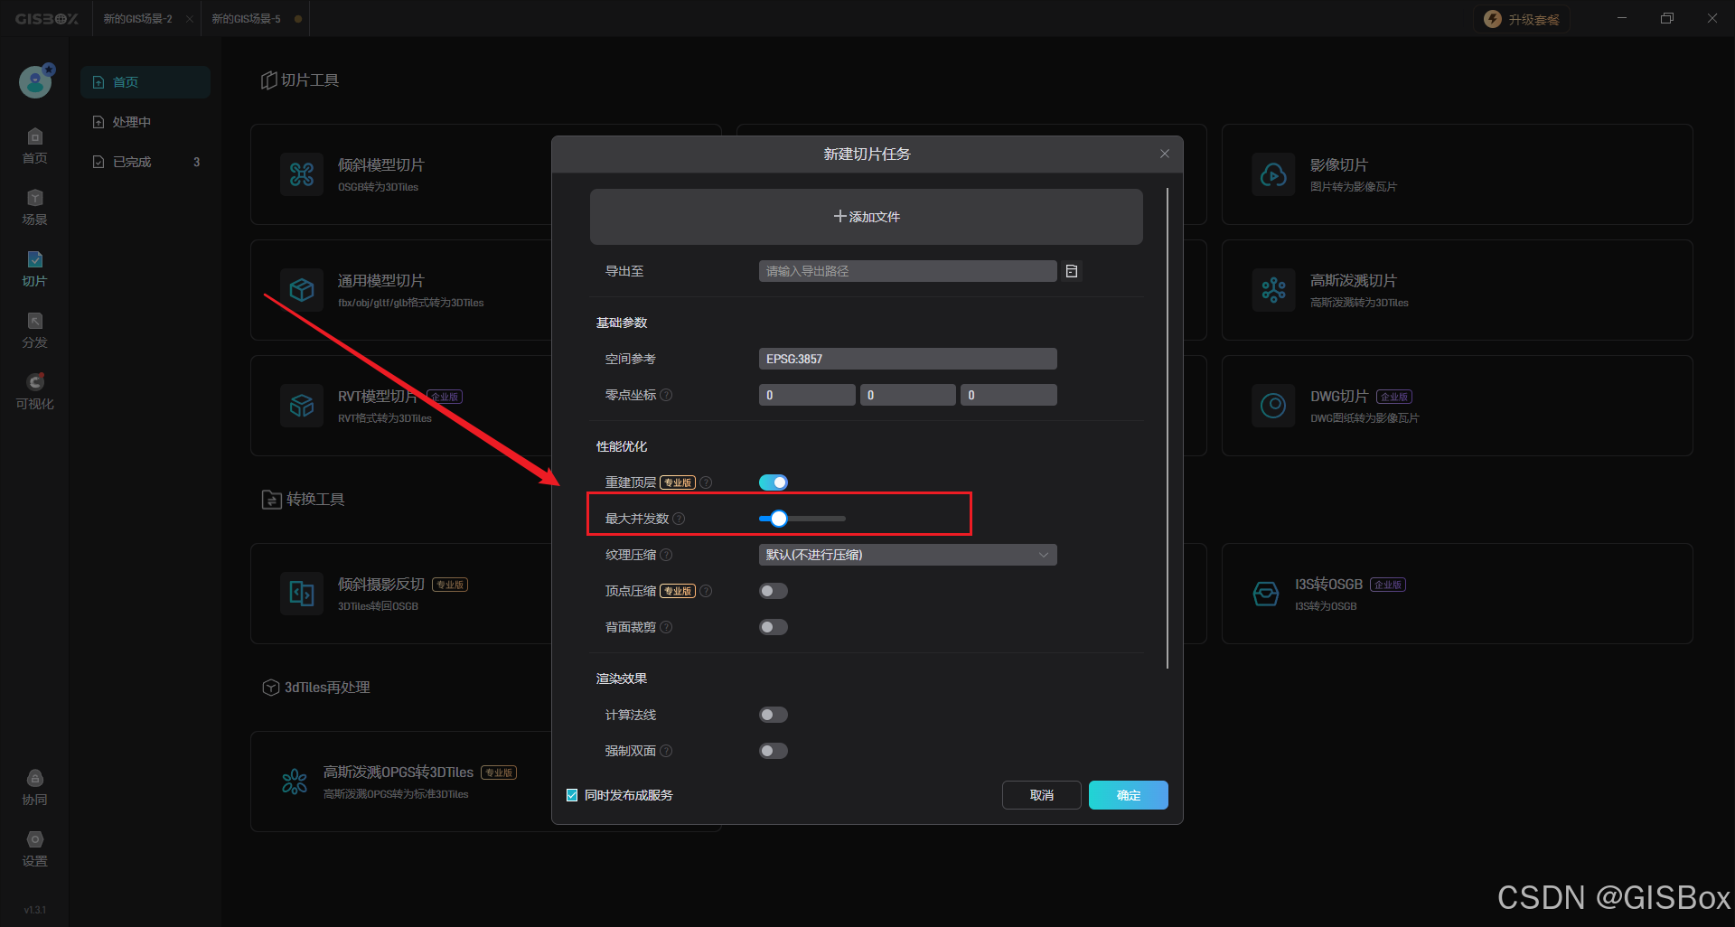This screenshot has height=927, width=1735.
Task: Click 导出至 path input field
Action: tap(907, 271)
